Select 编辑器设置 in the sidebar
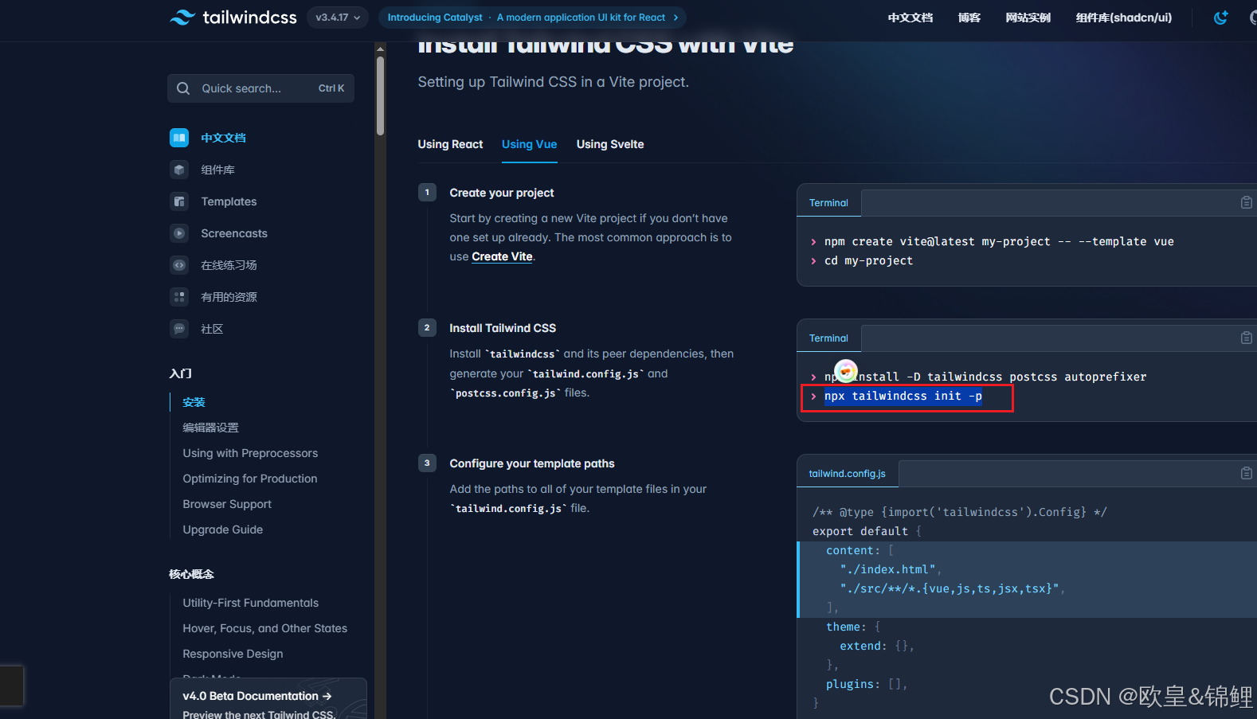This screenshot has height=719, width=1257. tap(210, 428)
